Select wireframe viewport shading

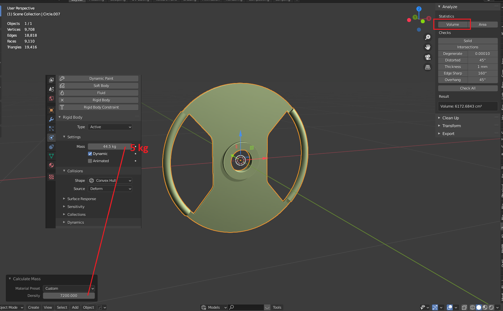473,307
